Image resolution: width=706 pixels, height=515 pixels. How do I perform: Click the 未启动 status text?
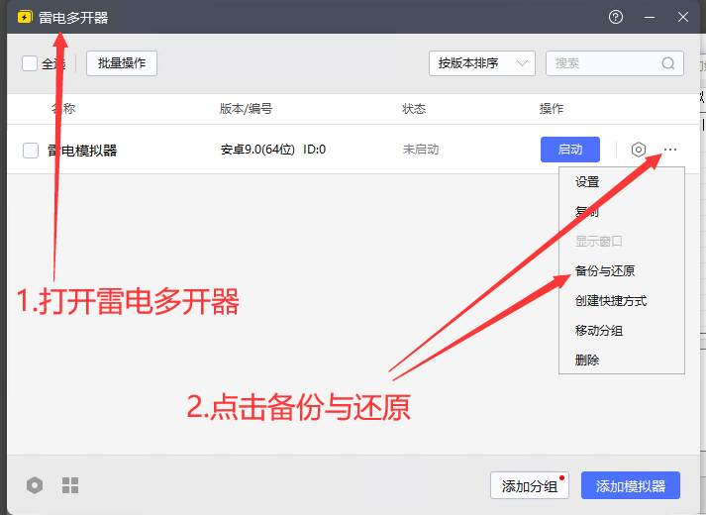point(421,150)
